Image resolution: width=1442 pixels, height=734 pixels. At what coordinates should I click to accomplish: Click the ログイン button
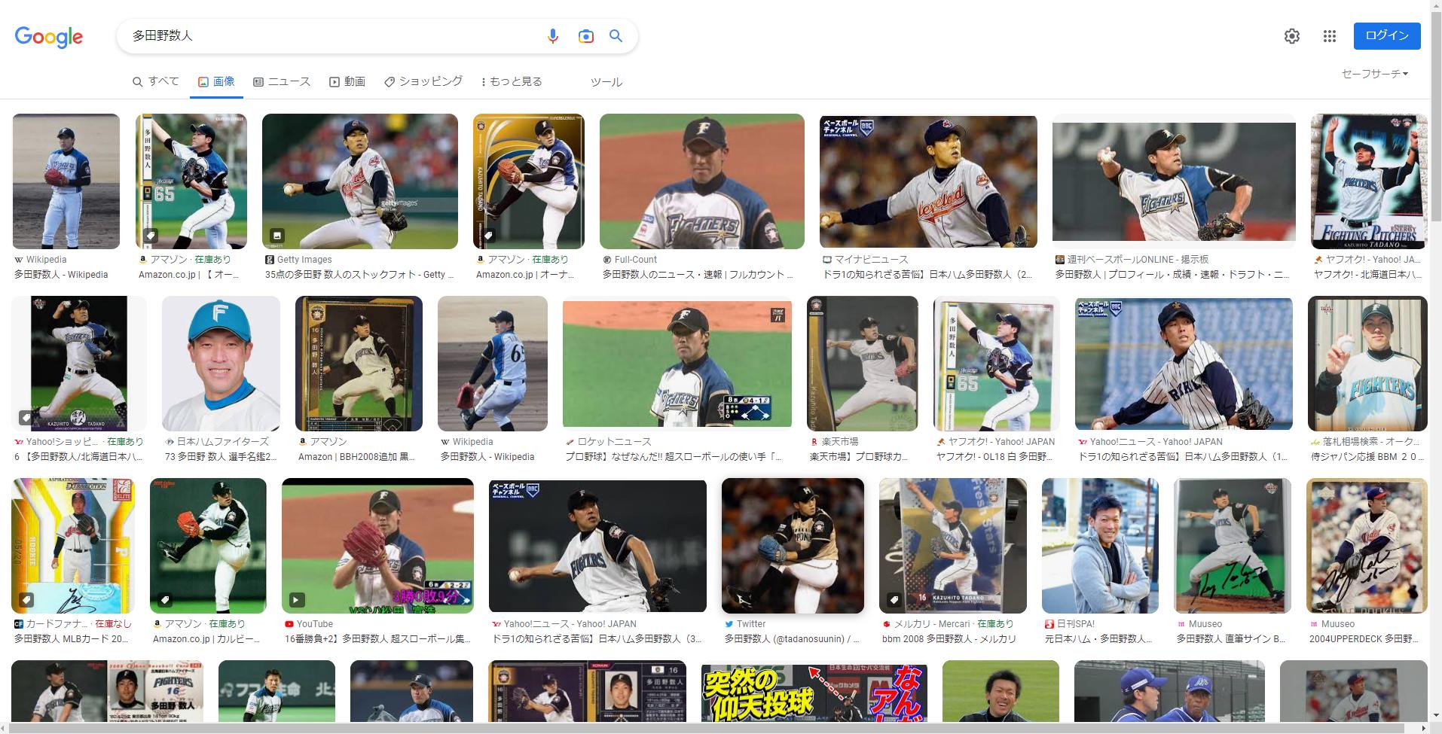[1387, 36]
